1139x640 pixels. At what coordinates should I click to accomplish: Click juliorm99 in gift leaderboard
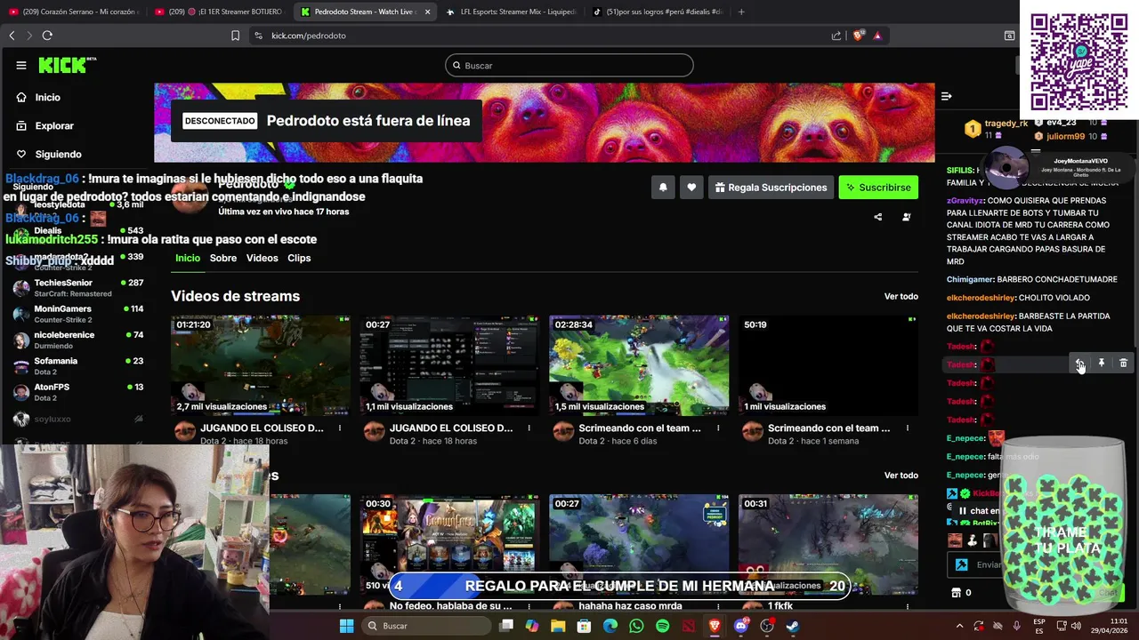pyautogui.click(x=1065, y=137)
